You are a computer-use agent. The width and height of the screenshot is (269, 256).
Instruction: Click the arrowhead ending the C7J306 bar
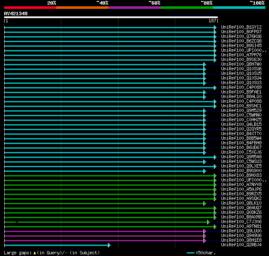[x=208, y=222]
